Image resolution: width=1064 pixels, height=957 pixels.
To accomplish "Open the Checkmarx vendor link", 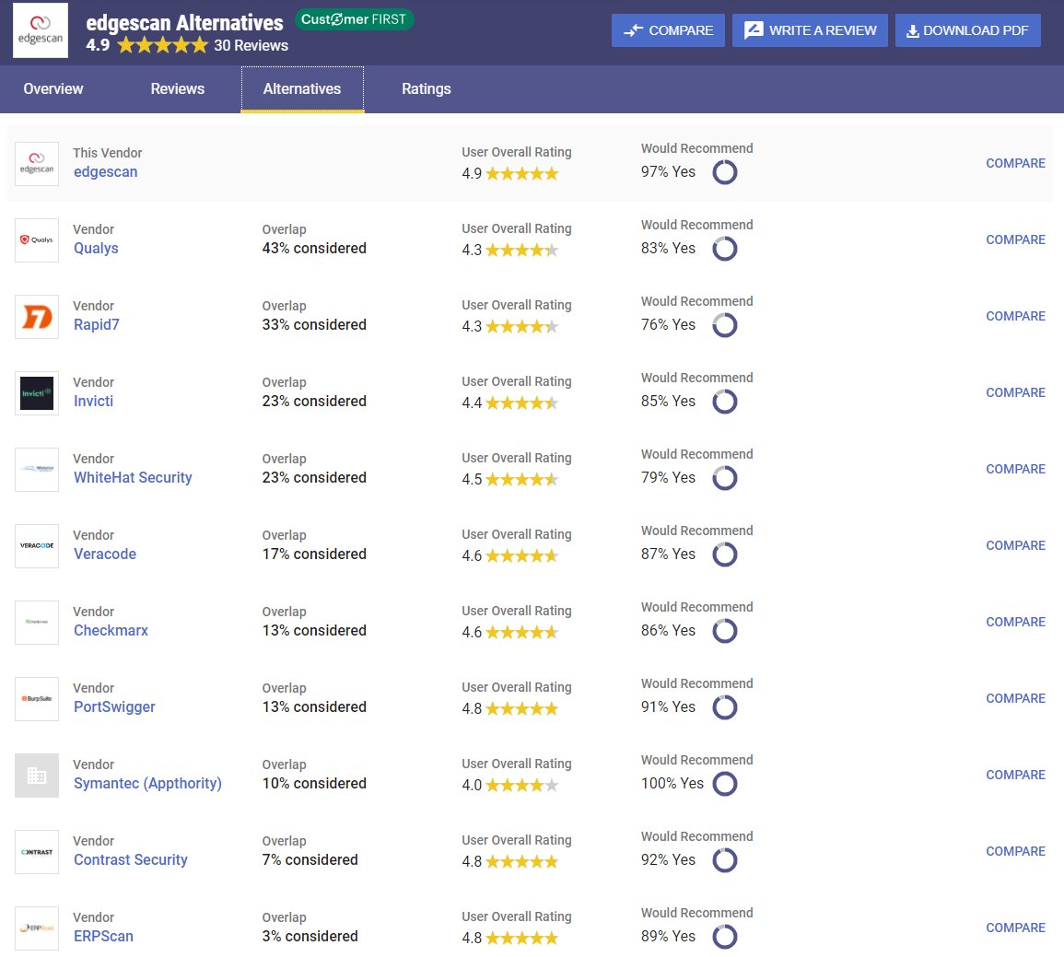I will (111, 631).
